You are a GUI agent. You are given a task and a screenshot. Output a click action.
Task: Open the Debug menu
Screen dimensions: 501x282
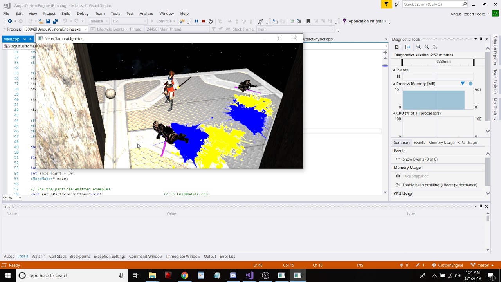tap(83, 13)
